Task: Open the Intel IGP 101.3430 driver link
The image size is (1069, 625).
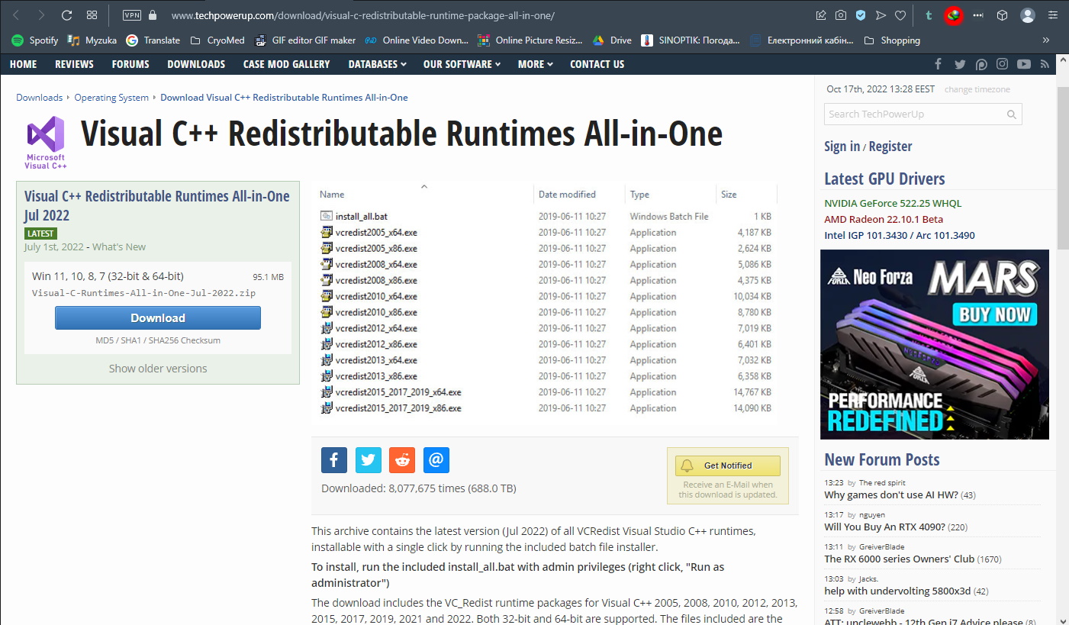Action: coord(900,236)
